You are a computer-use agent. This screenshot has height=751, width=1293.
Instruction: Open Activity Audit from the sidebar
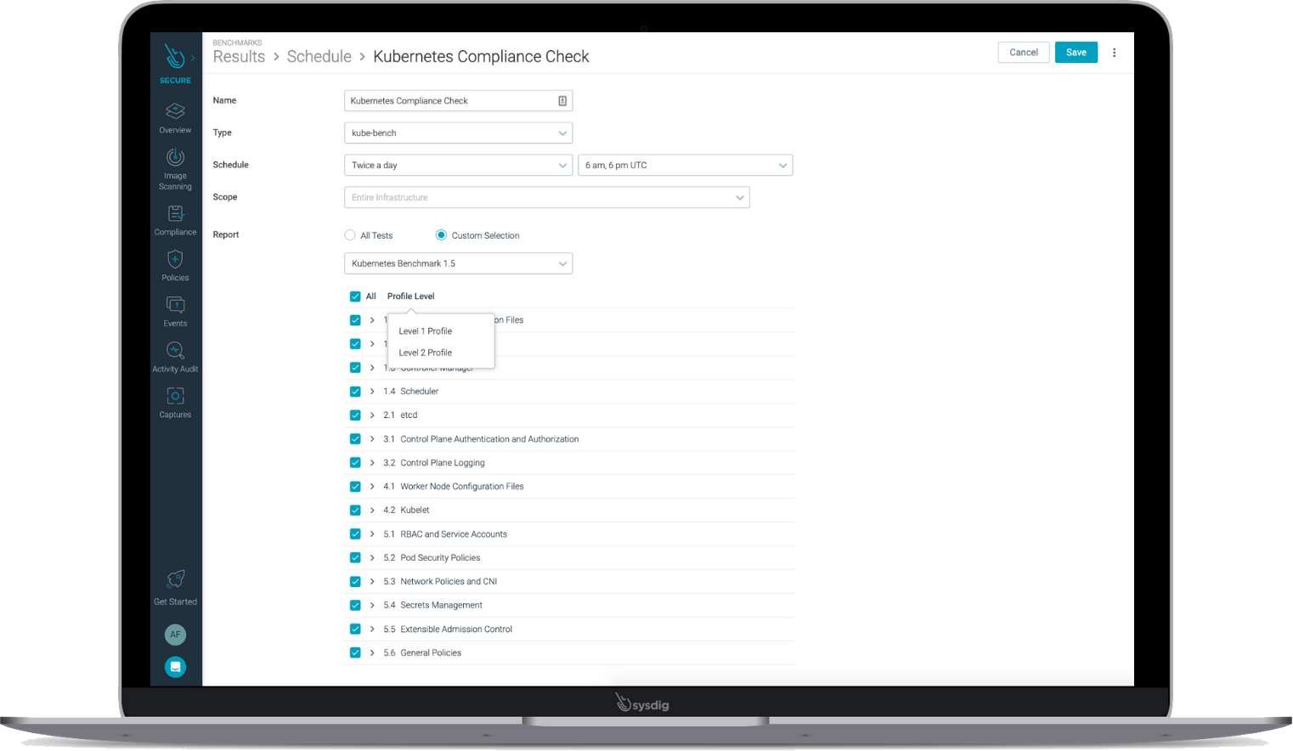coord(175,358)
